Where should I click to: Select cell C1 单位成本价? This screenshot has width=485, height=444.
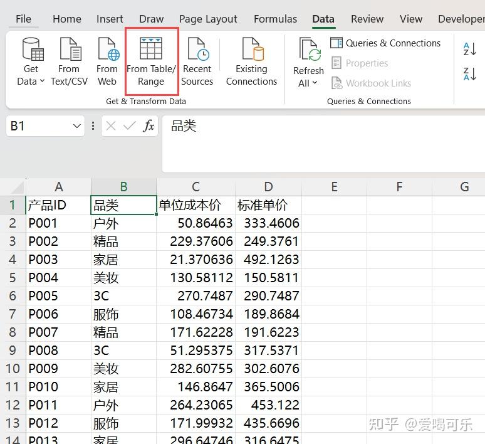(196, 205)
